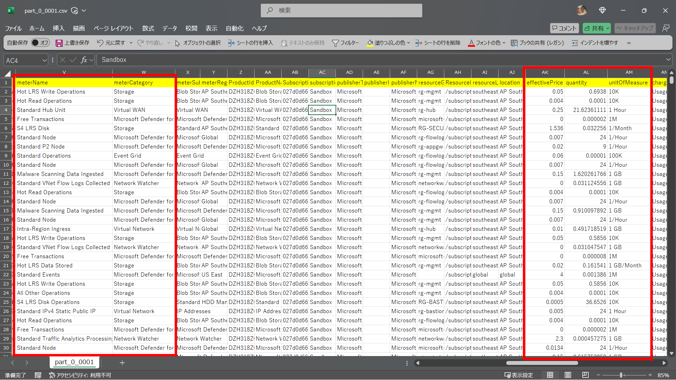Viewport: 676px width, 380px height.
Task: Click inside the 検索 search box
Action: tap(342, 11)
